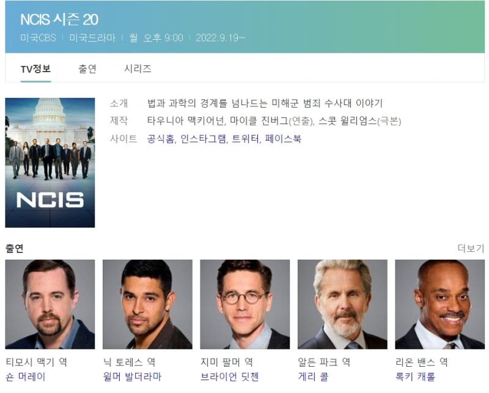Click the 더보기 link beside cast

click(471, 248)
